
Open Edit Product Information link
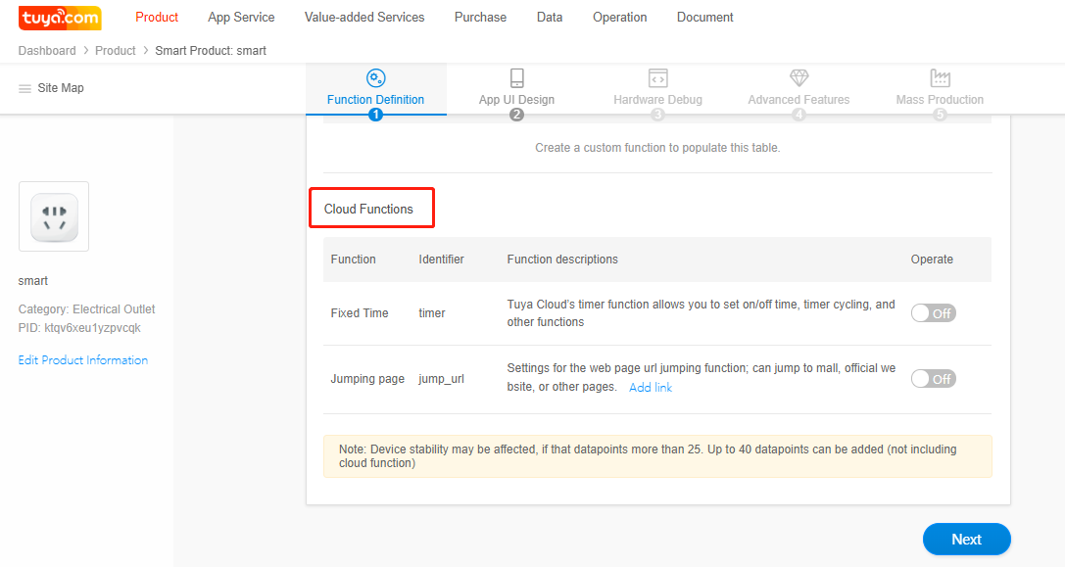(83, 360)
